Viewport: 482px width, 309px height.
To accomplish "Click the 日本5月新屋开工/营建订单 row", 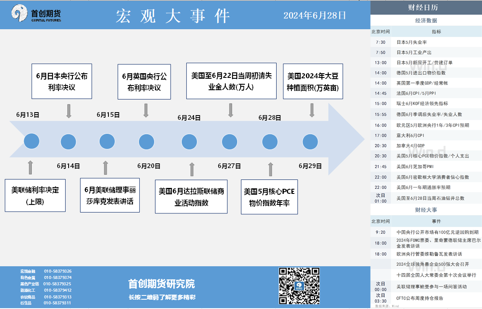I will pos(426,63).
